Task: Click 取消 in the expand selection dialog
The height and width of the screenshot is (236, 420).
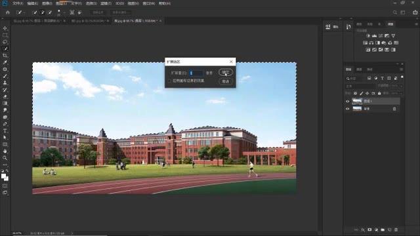Action: tap(226, 81)
